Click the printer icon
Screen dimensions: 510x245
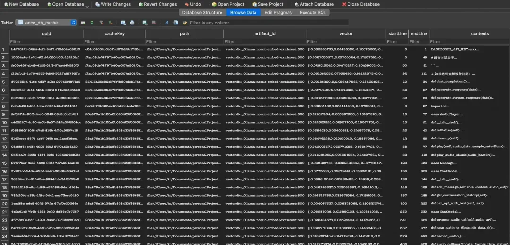coord(132,23)
